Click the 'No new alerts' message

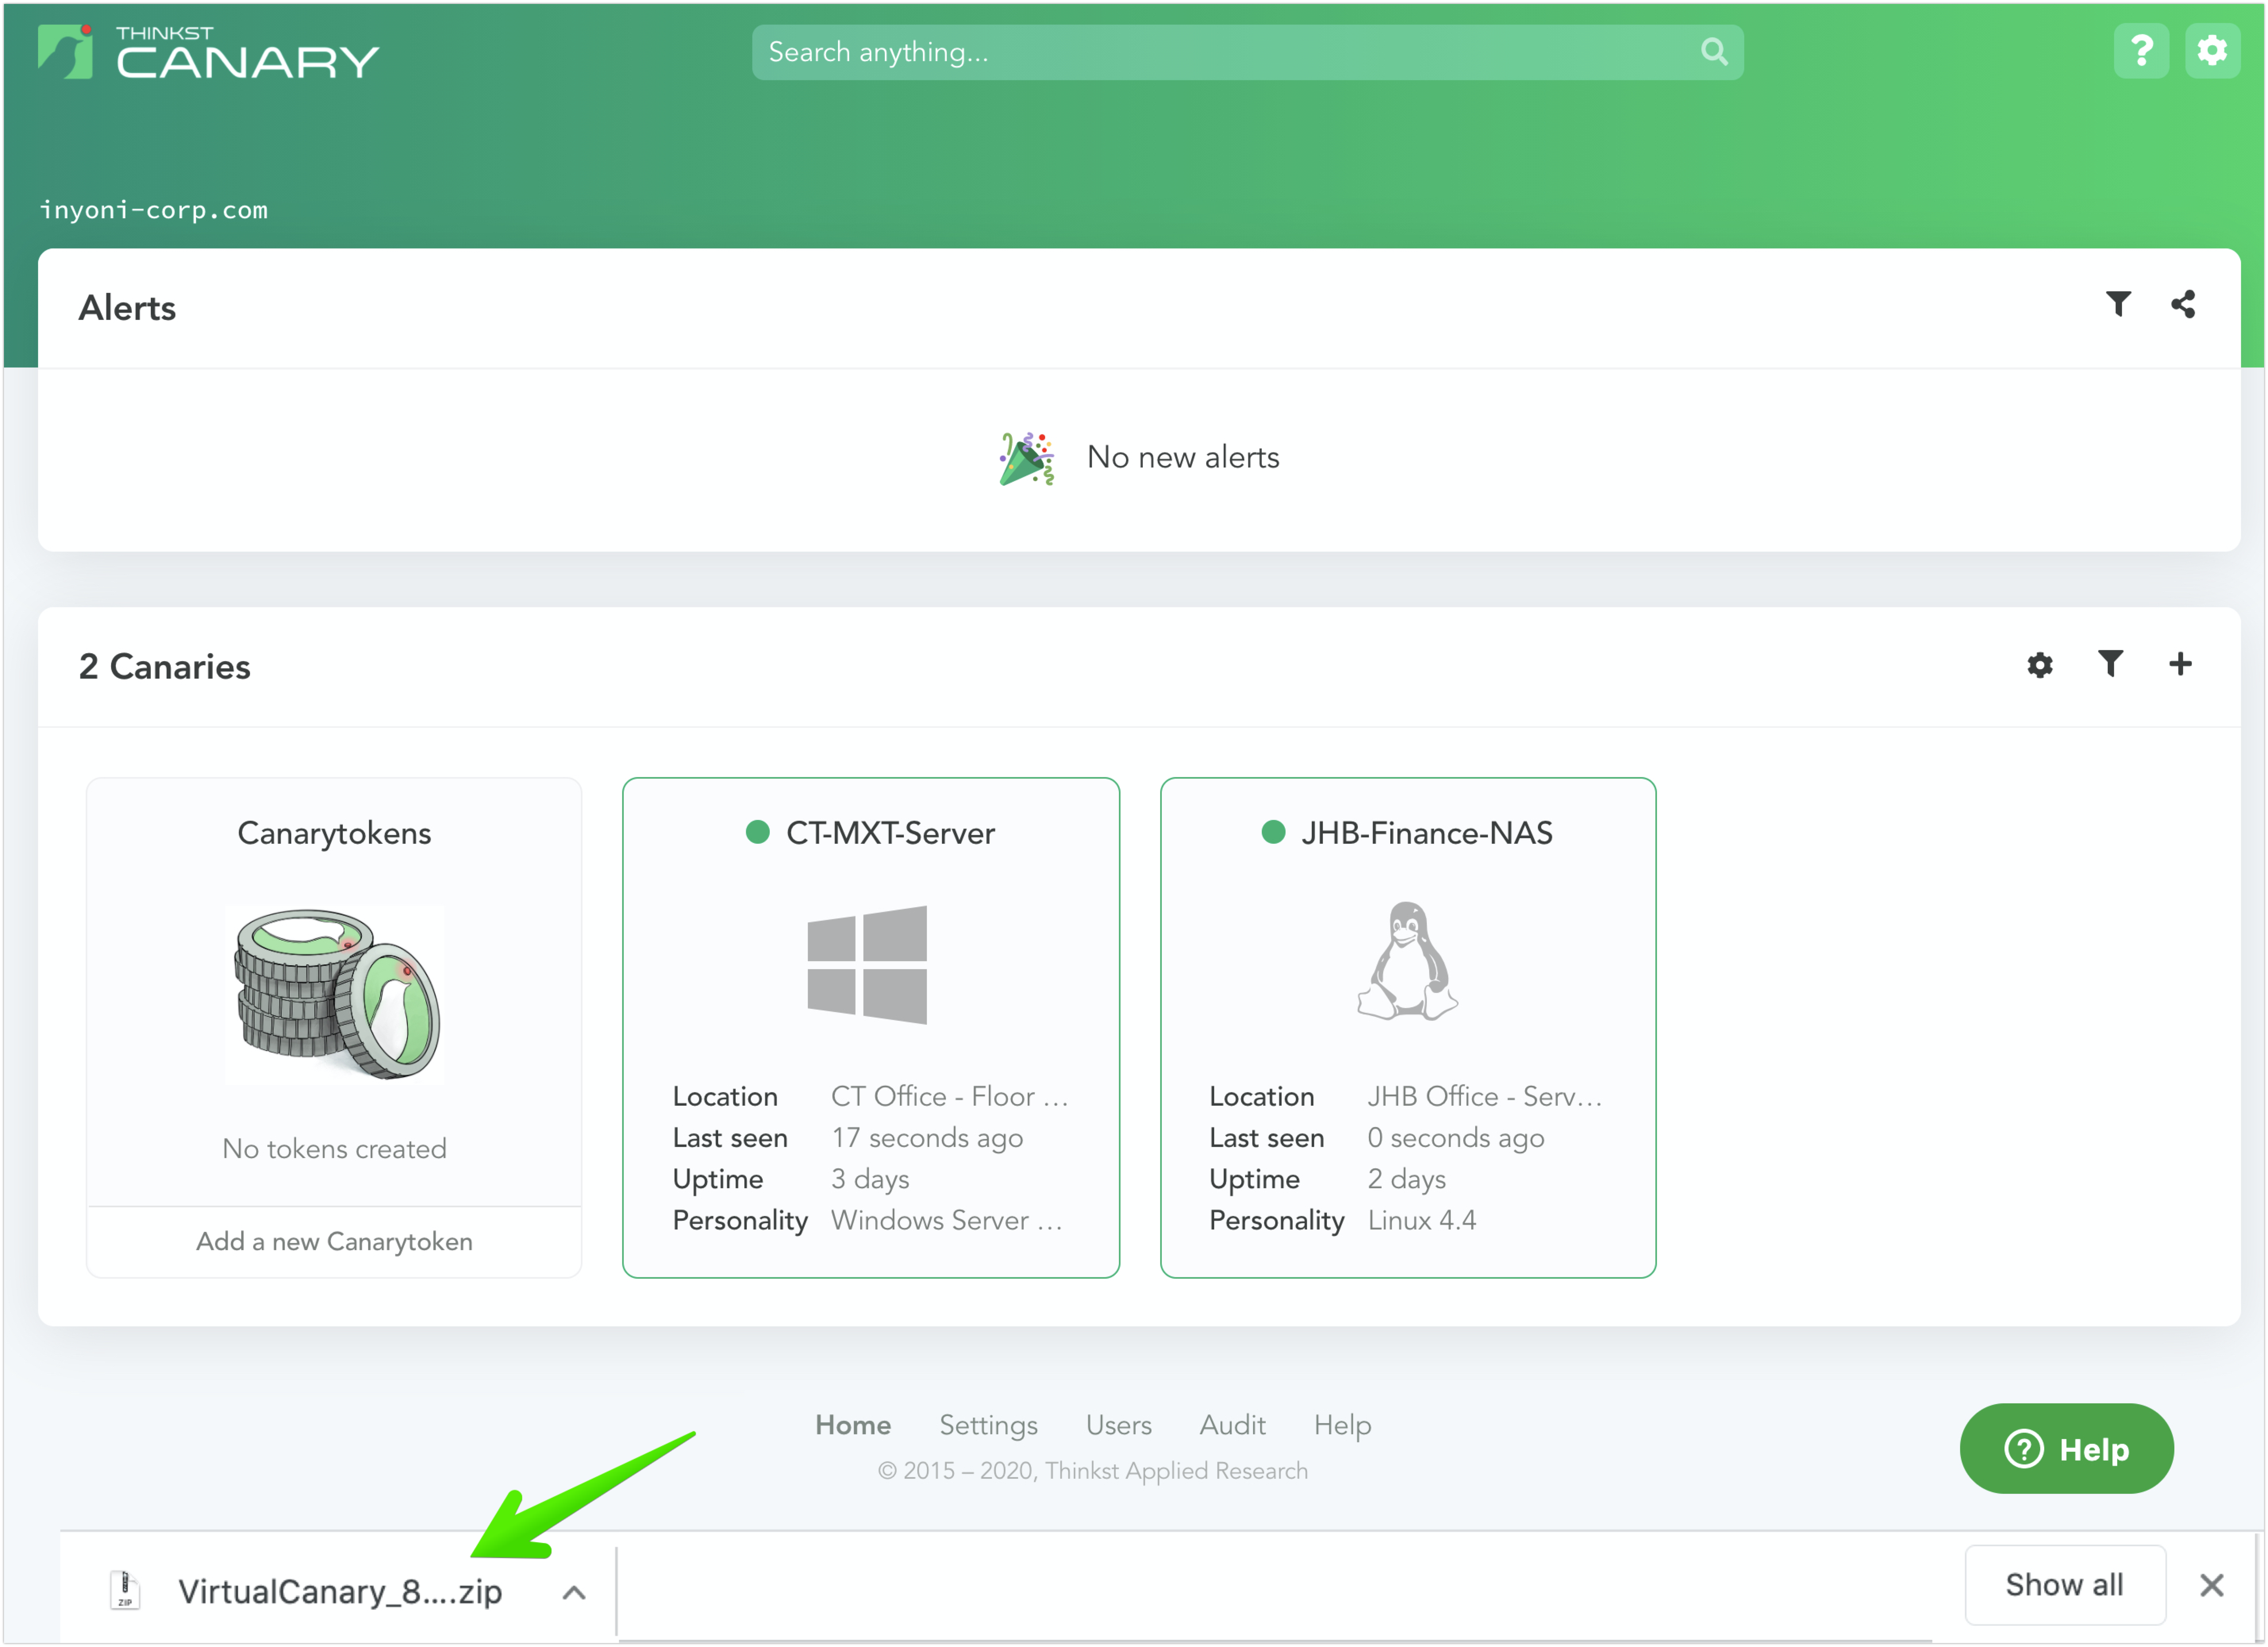click(x=1183, y=457)
